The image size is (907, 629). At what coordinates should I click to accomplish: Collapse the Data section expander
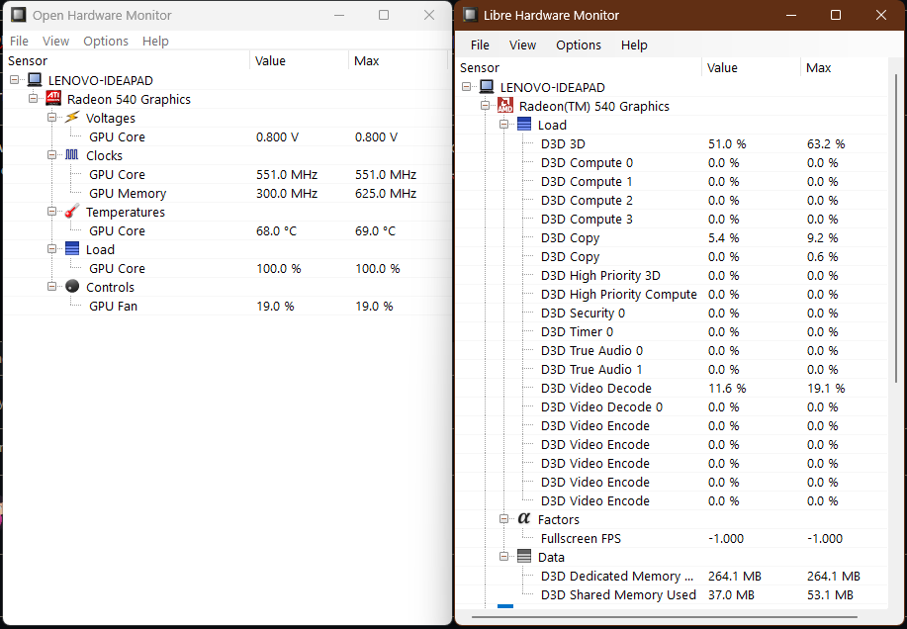pyautogui.click(x=503, y=557)
